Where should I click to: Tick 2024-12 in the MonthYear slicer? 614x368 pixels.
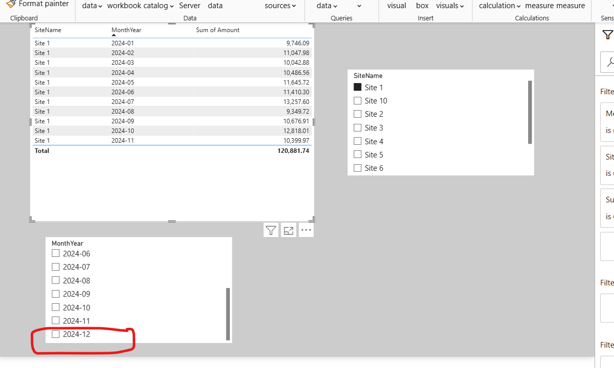tap(56, 334)
